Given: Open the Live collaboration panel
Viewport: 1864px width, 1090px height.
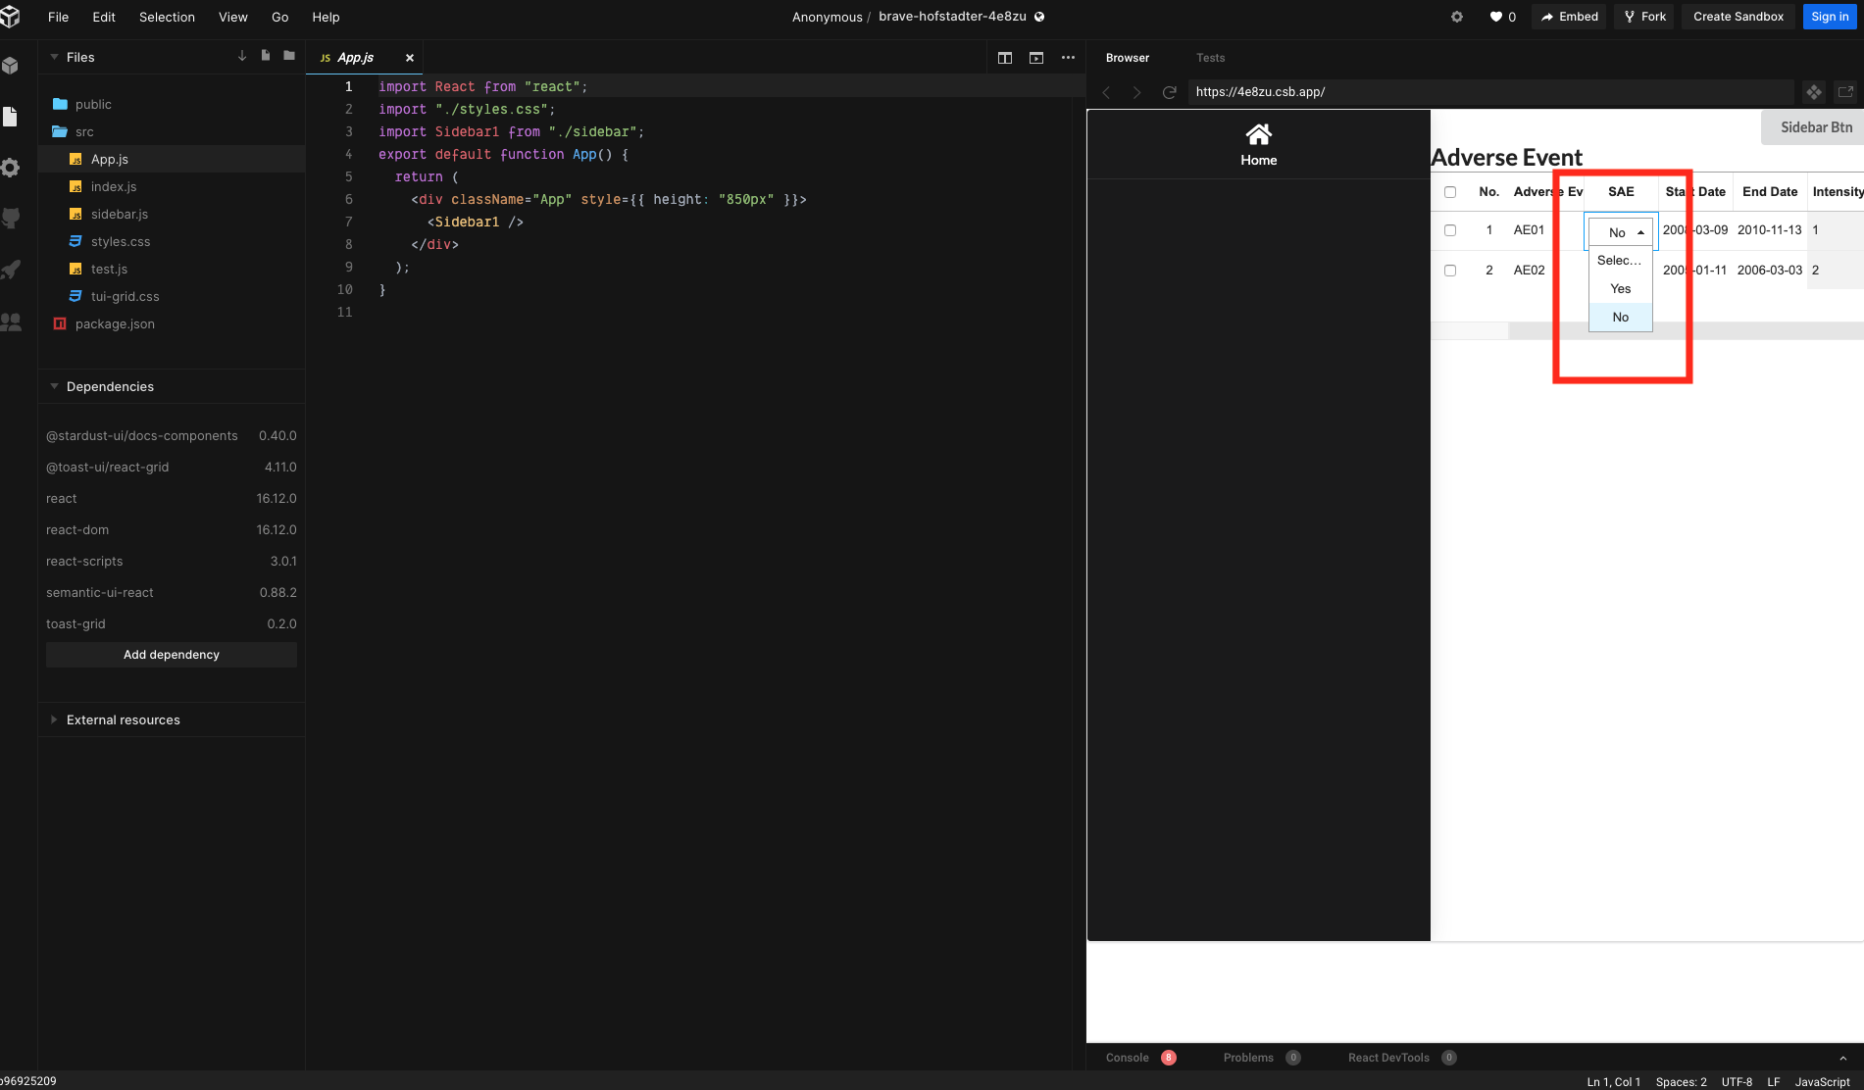Looking at the screenshot, I should (x=11, y=322).
